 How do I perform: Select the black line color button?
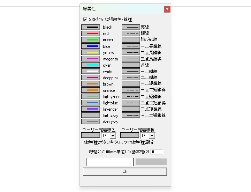tap(91, 27)
